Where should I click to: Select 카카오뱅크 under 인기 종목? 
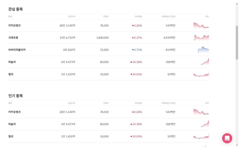[x=15, y=112]
